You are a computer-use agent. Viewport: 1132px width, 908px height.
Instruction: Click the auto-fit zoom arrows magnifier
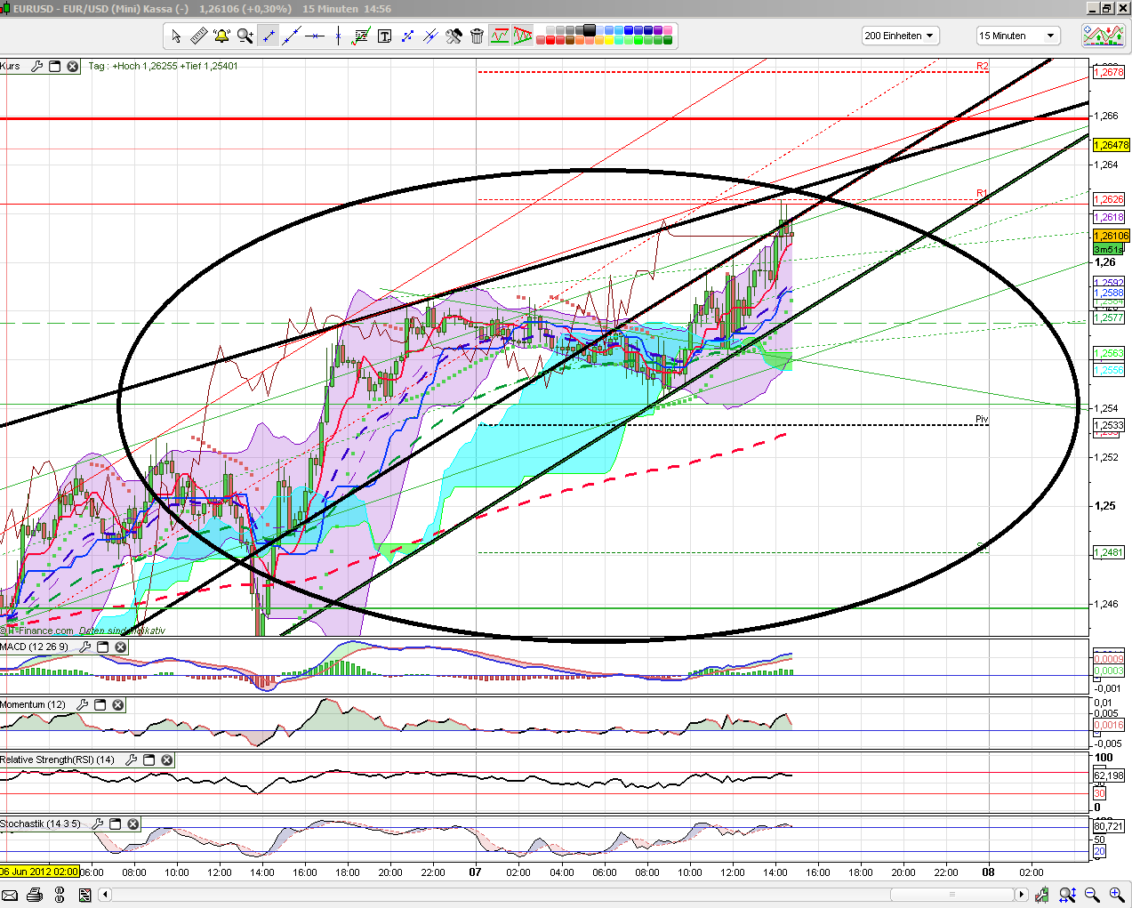(1067, 895)
